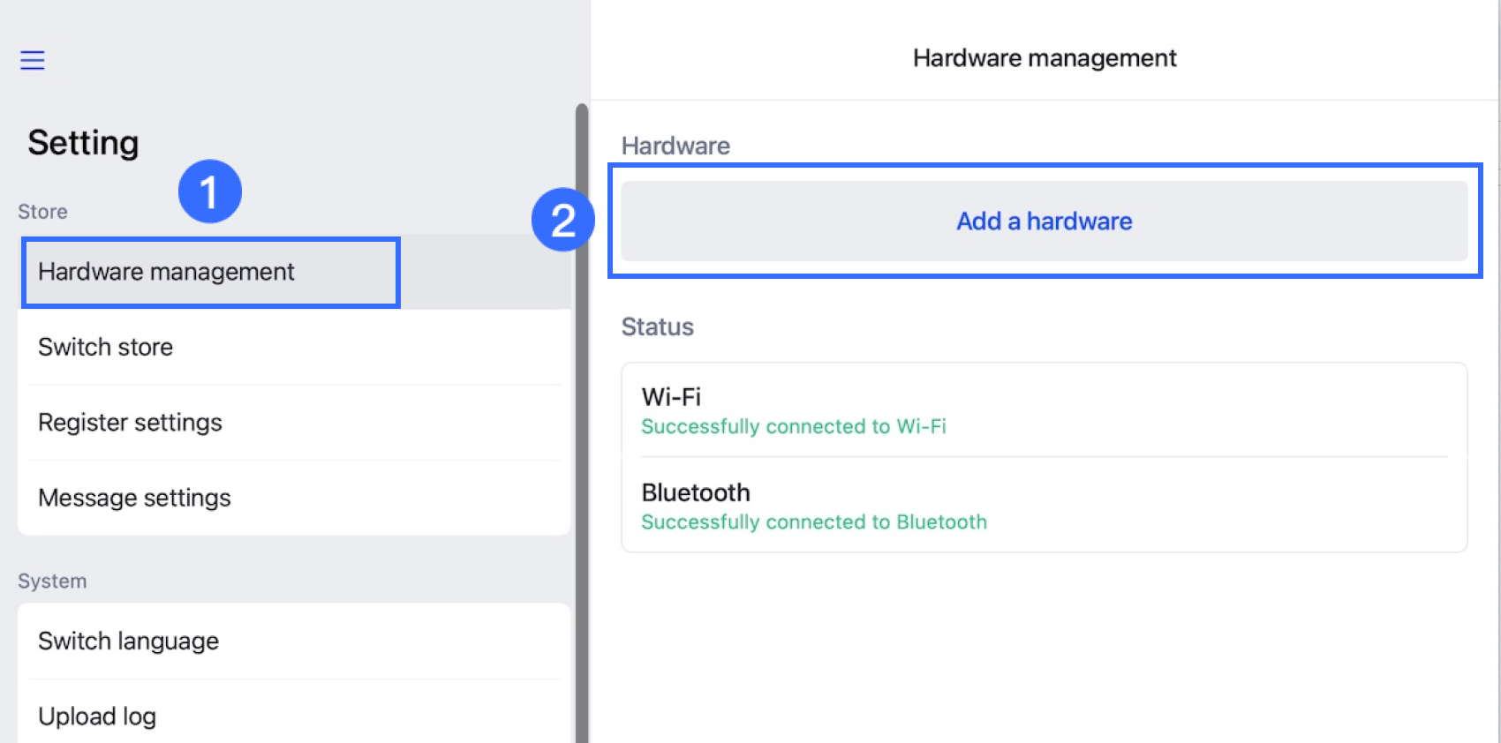This screenshot has width=1501, height=743.
Task: Click the Hardware section header
Action: (x=675, y=146)
